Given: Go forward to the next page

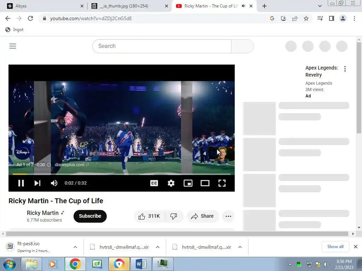Looking at the screenshot, I should click(x=19, y=18).
